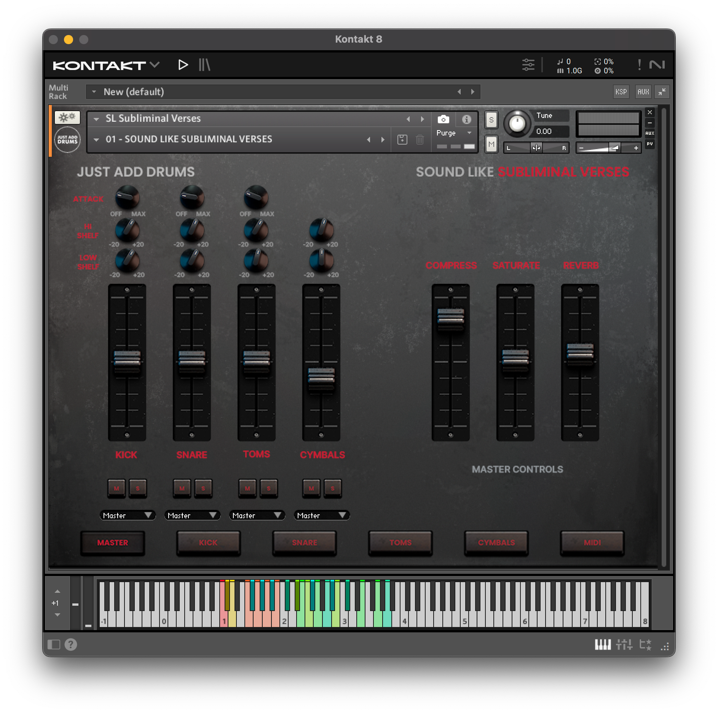Image resolution: width=718 pixels, height=713 pixels.
Task: Open the mixer faders icon in bottom bar
Action: [x=624, y=645]
